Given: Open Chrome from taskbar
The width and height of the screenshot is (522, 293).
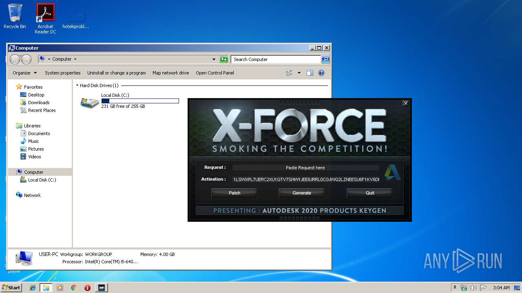Looking at the screenshot, I should [73, 288].
